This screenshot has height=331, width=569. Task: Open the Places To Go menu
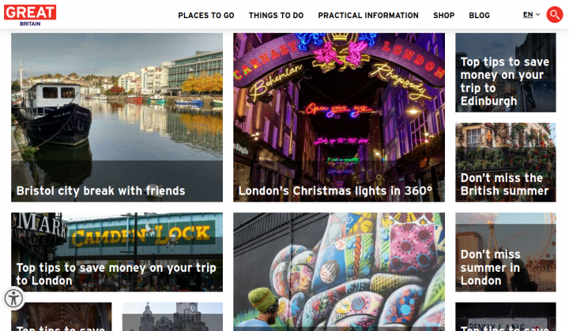(206, 16)
